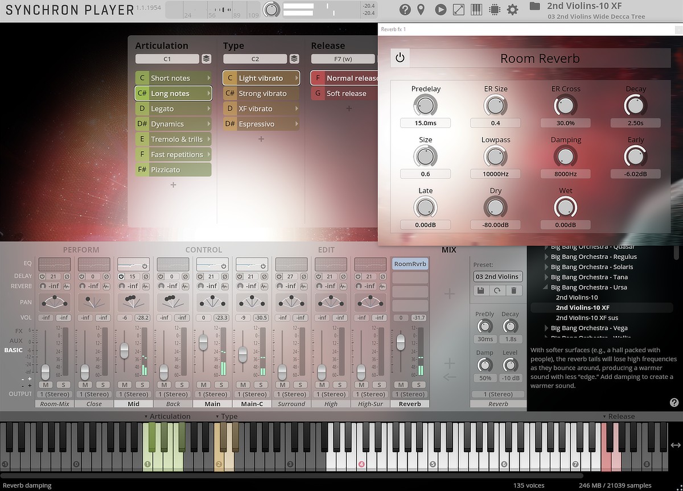Click the phase invert icon on the Mid channel delay

[146, 277]
